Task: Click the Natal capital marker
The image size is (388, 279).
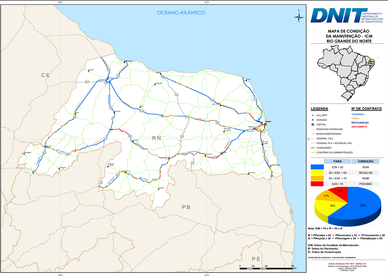Action: click(x=265, y=124)
